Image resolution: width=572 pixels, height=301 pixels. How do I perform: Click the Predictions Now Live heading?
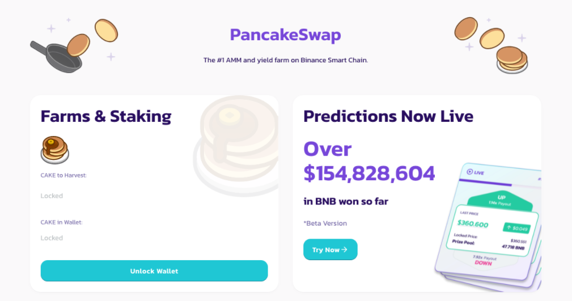pos(388,116)
